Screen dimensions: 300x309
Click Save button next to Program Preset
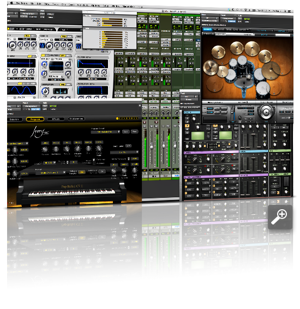[126, 131]
